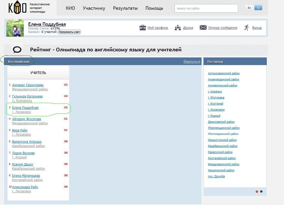Image resolution: width=284 pixels, height=205 pixels.
Task: Click the Friends people icon
Action: 178,28
